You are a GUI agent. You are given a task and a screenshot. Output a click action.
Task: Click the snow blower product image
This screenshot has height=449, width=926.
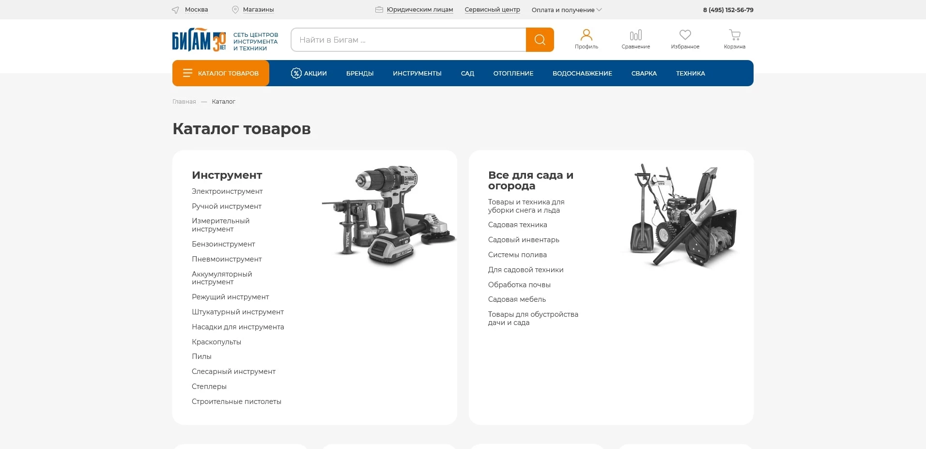(x=683, y=216)
